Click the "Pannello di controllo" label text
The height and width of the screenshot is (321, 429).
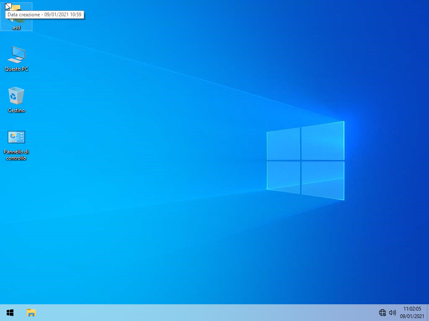(x=16, y=155)
